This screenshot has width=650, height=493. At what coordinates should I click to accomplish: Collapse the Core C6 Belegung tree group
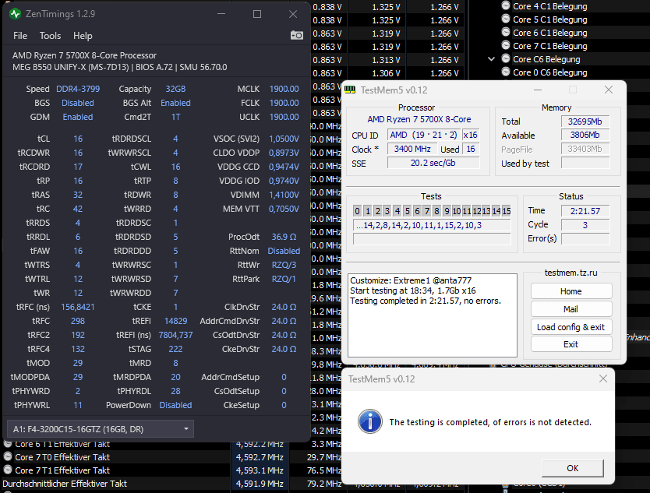491,59
